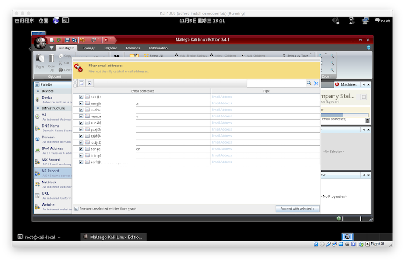Click the Maltego application orb button

[41, 43]
